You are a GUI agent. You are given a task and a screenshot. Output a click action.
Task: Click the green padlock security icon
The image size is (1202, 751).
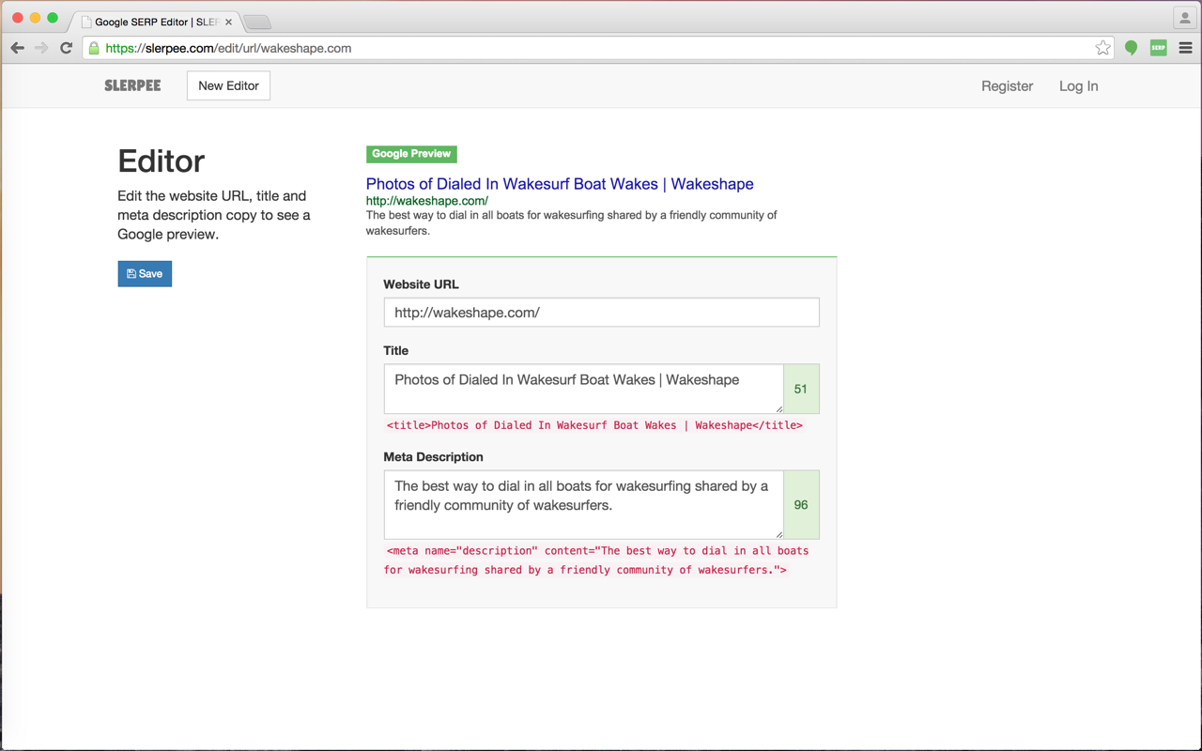(94, 48)
